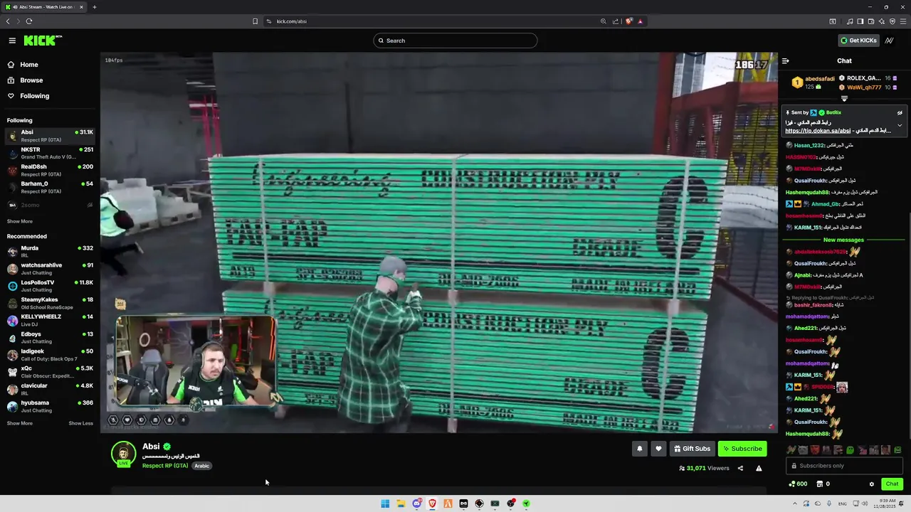Click the Subscribe button
This screenshot has height=512, width=911.
click(742, 449)
